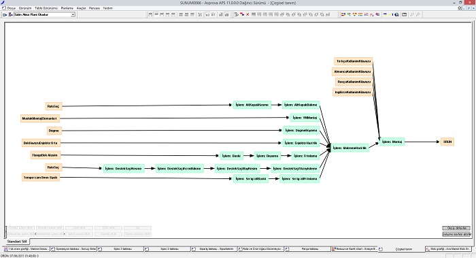
Task: Click the red X delete toolbar icon
Action: (248, 14)
